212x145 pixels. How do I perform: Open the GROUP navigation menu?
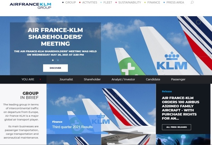(x=70, y=2)
